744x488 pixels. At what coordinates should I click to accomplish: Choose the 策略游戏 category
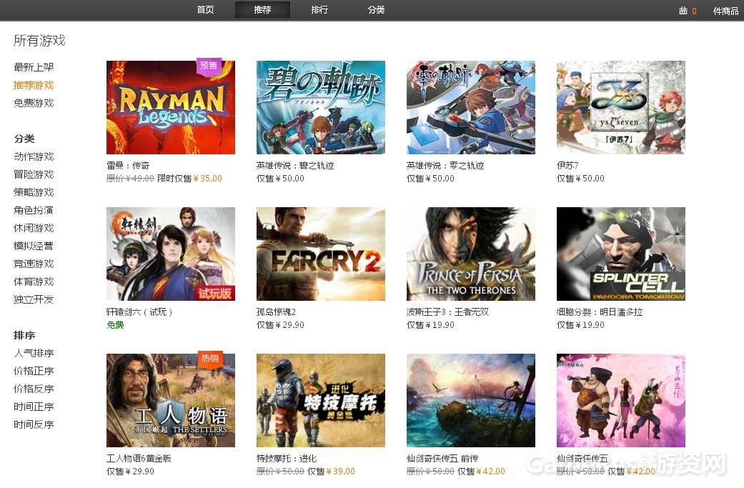(x=34, y=192)
